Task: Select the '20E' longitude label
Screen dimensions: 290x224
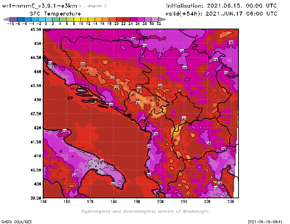Action: [161, 202]
